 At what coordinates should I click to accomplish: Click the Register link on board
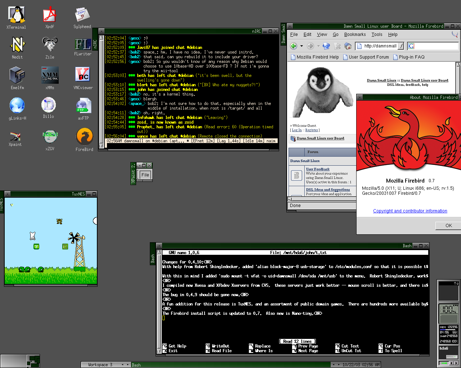312,130
